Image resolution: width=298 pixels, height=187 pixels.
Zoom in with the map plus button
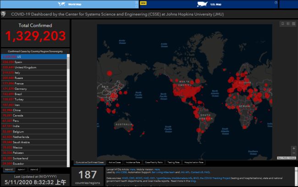click(293, 148)
